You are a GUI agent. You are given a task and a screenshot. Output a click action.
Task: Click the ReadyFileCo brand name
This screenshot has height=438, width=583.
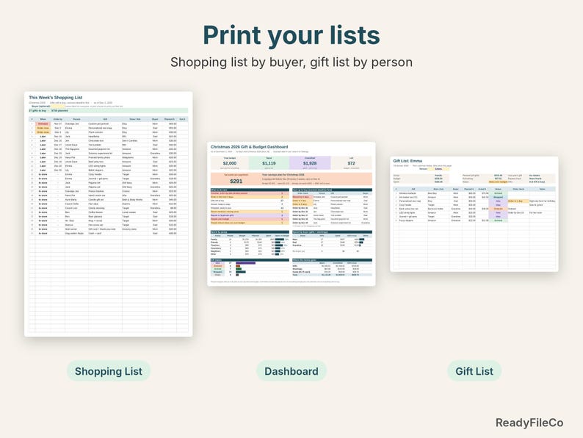pyautogui.click(x=529, y=423)
